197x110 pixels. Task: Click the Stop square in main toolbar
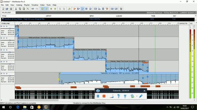(x=90, y=9)
